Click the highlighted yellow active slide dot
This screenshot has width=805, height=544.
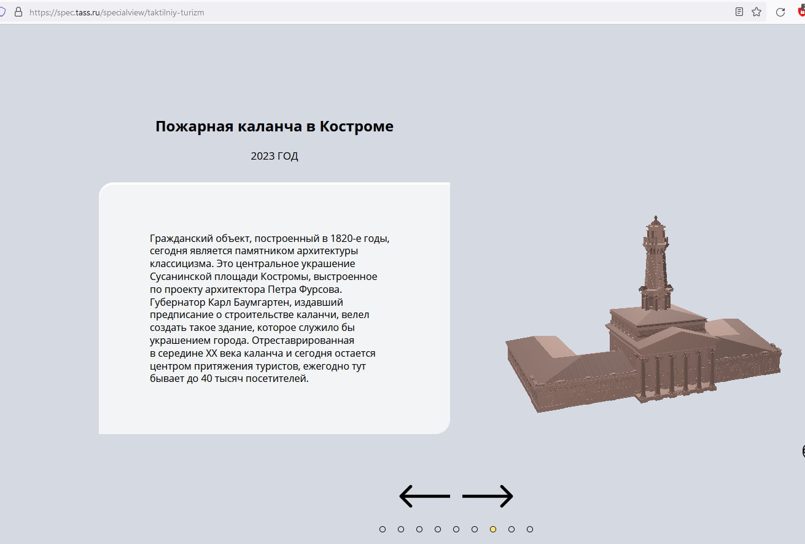pos(493,529)
